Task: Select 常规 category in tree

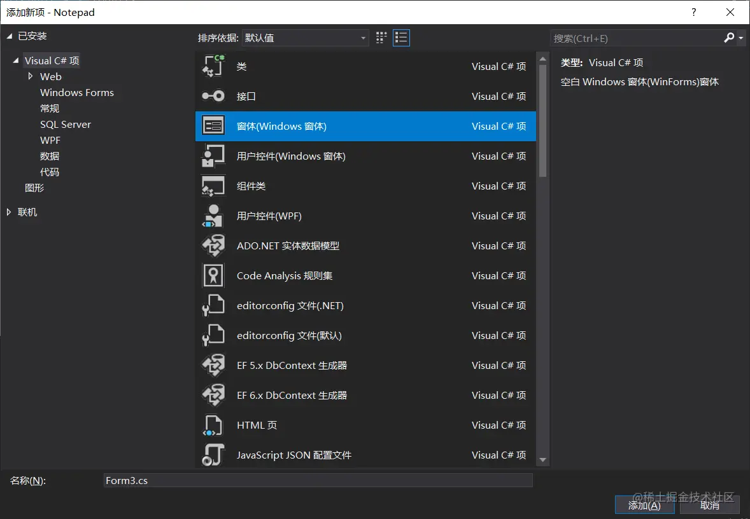Action: 50,109
